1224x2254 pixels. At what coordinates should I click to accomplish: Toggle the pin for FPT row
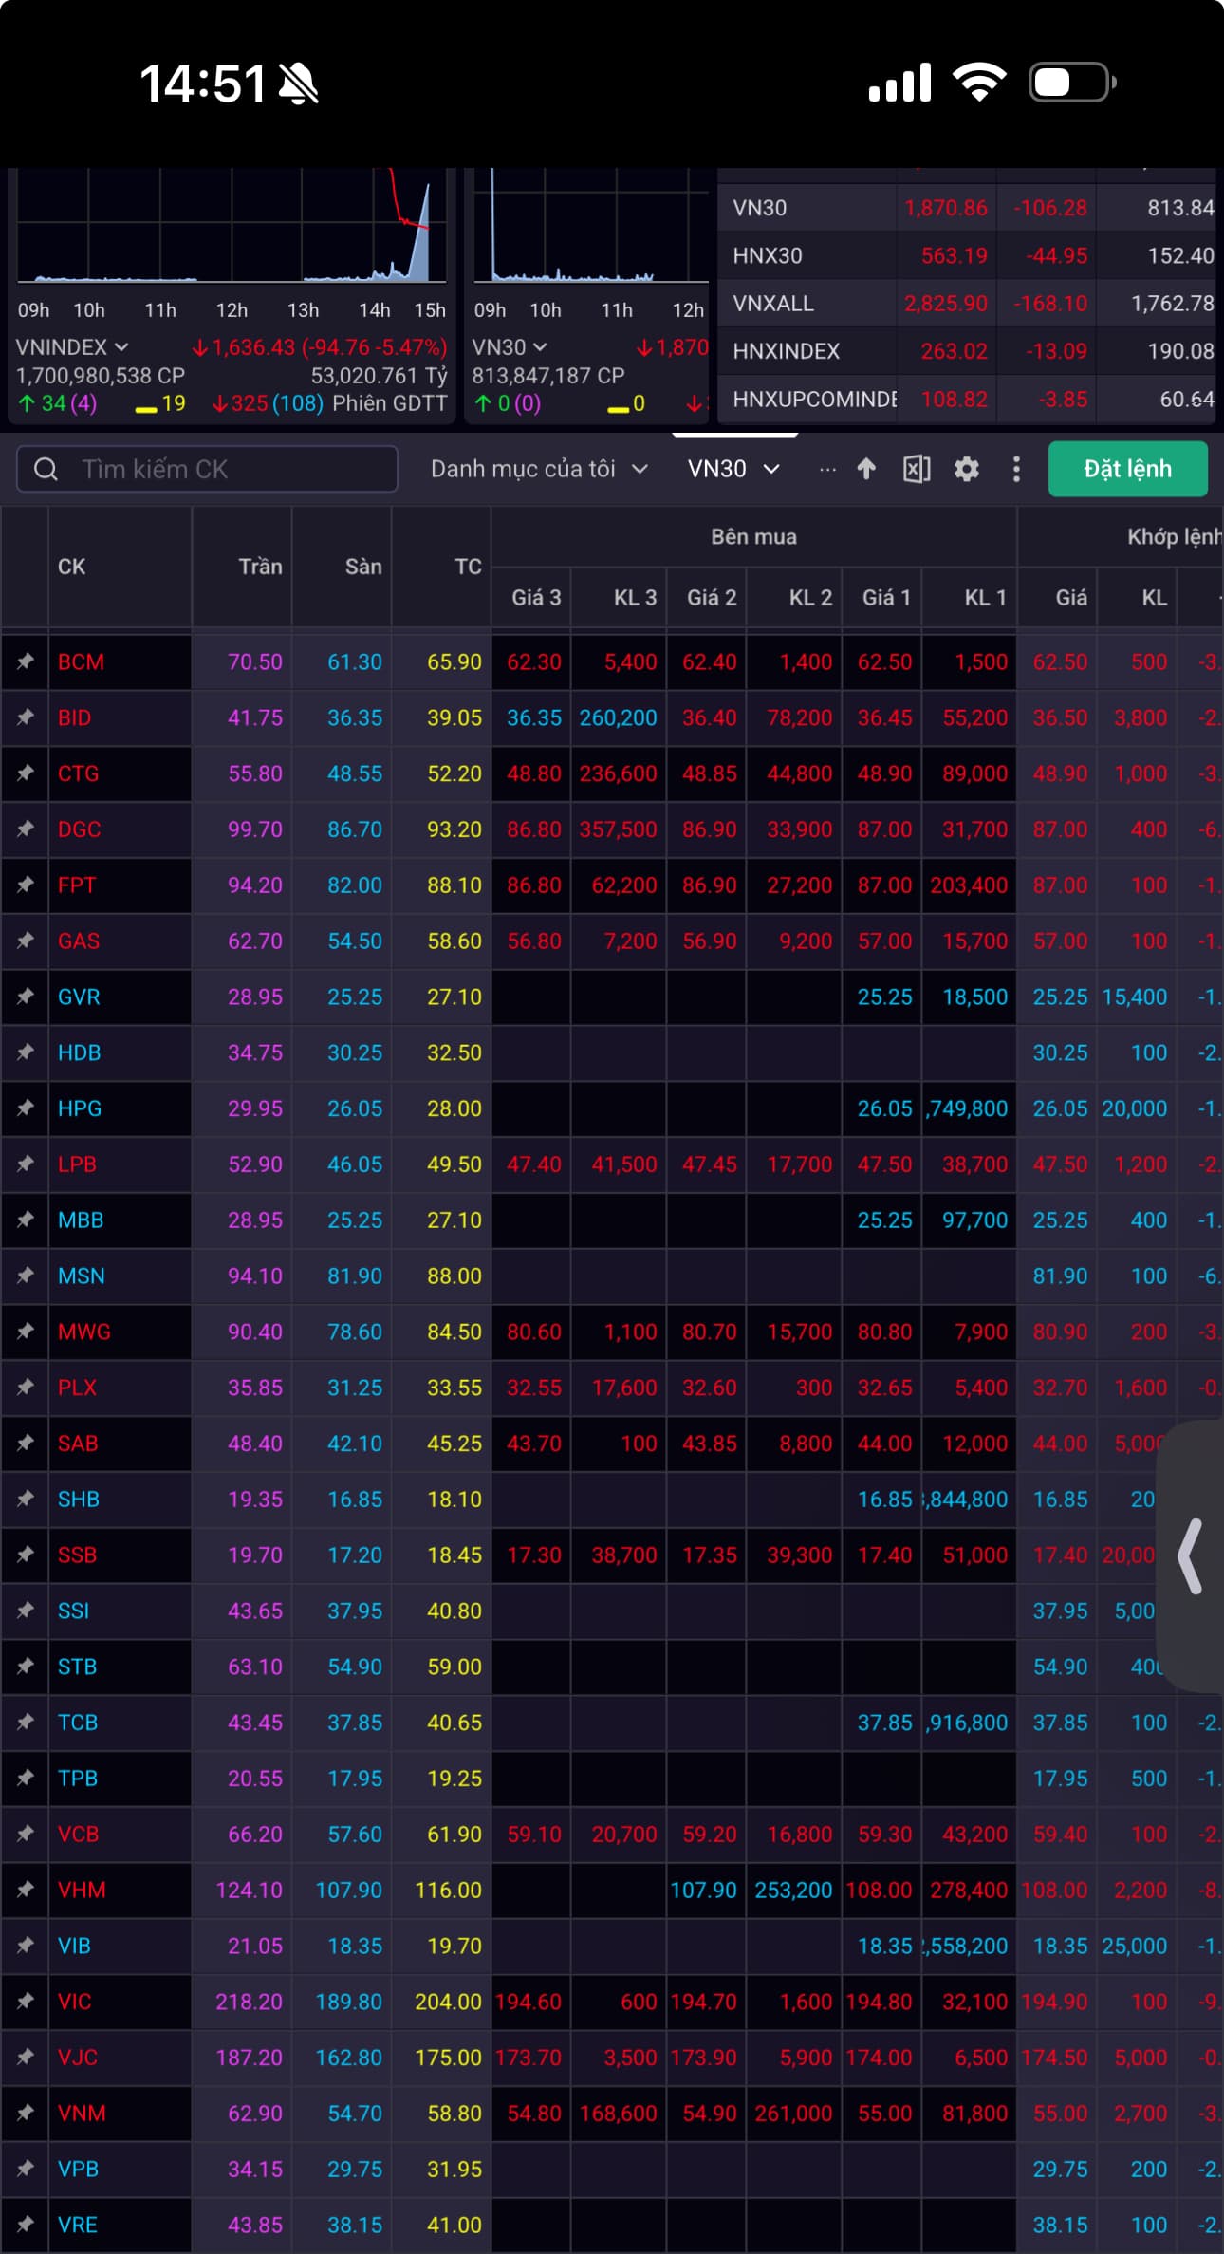click(26, 885)
